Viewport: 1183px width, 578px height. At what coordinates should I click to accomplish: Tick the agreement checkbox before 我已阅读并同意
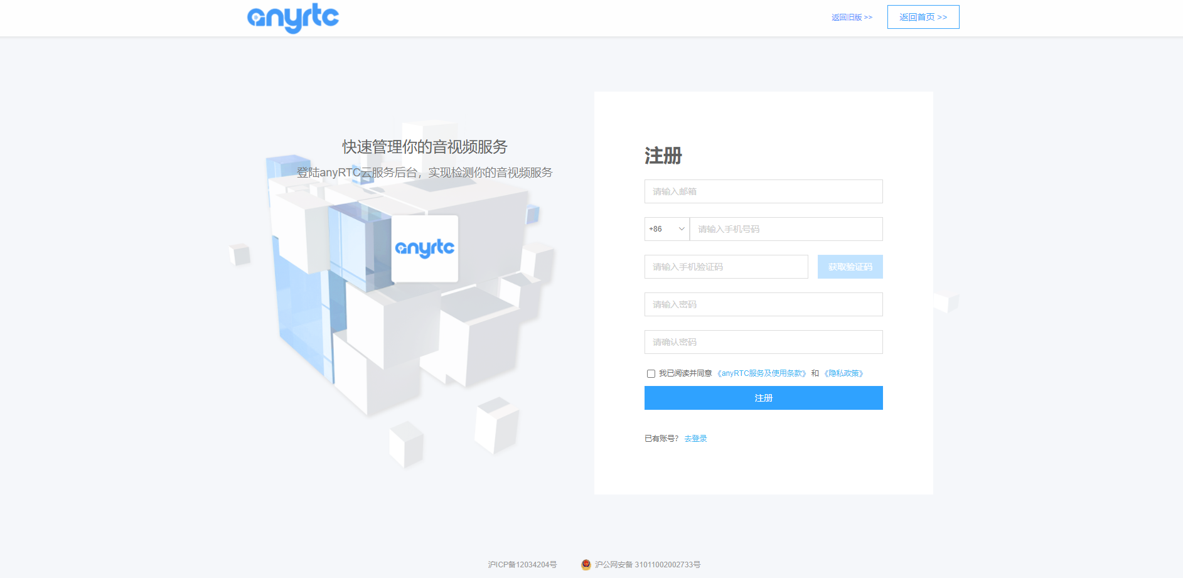tap(651, 374)
